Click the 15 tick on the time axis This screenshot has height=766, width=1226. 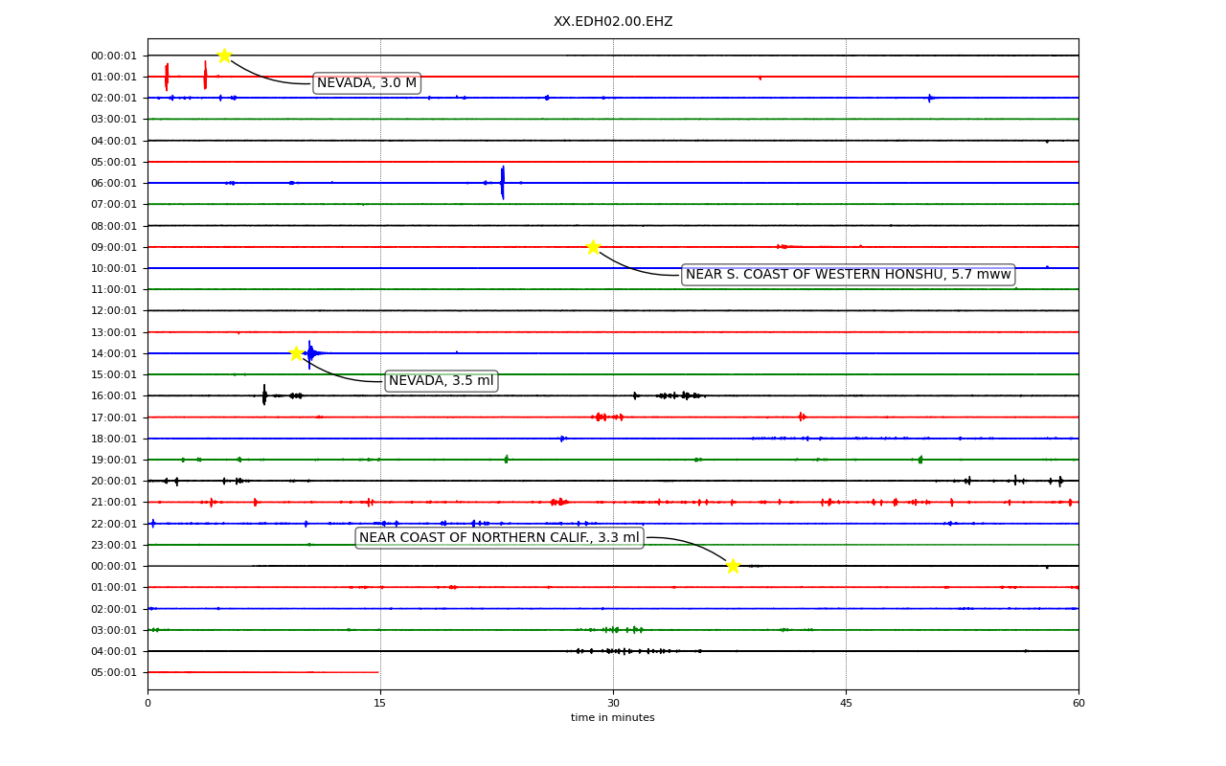[x=380, y=704]
